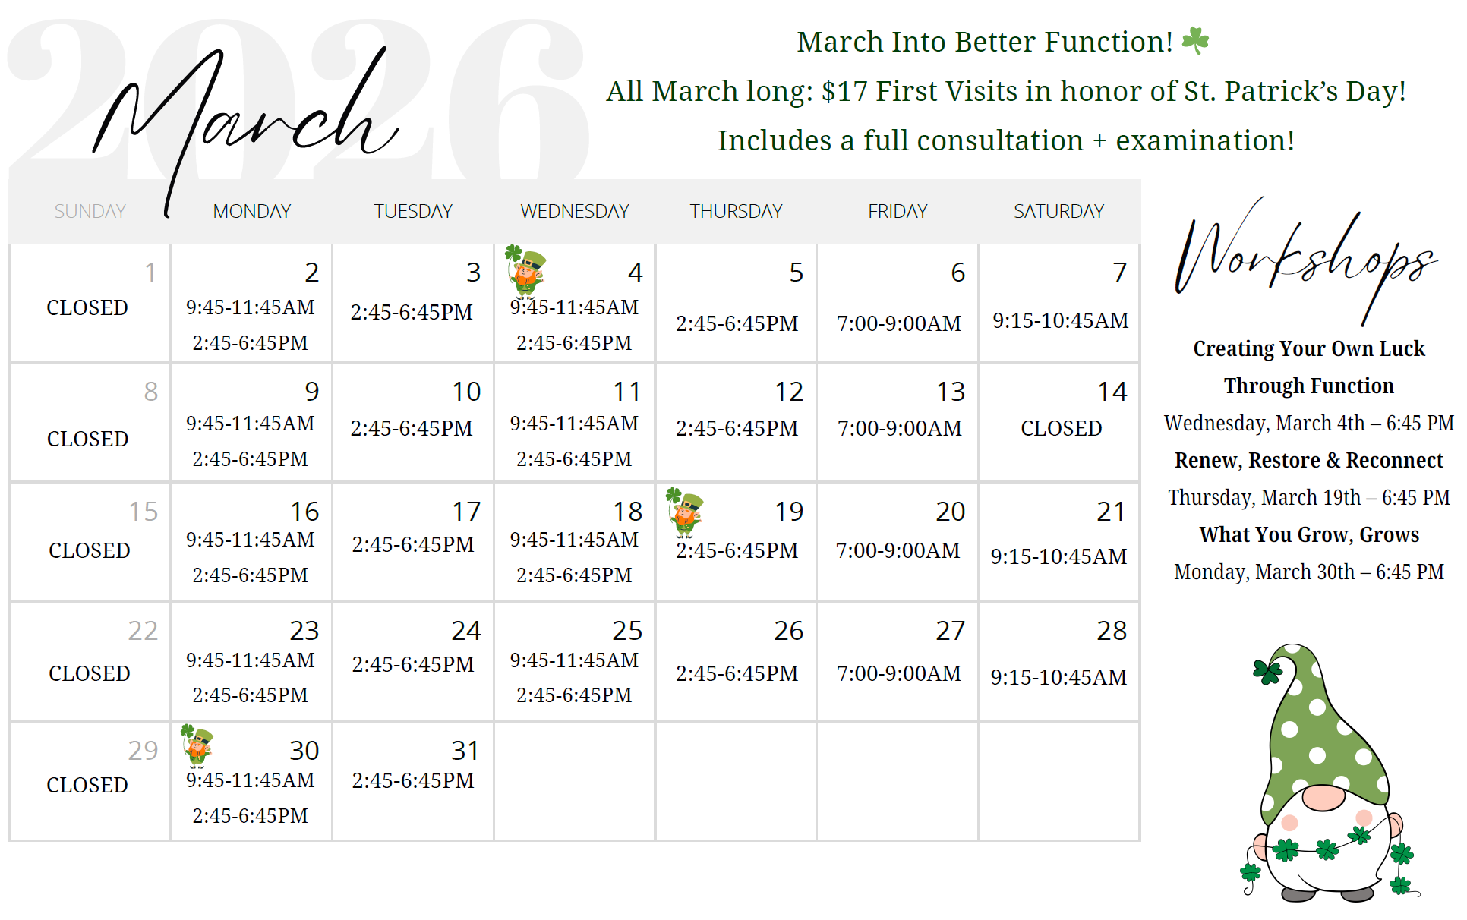Select the WEDNESDAY column header
Image resolution: width=1467 pixels, height=920 pixels.
pos(575,211)
